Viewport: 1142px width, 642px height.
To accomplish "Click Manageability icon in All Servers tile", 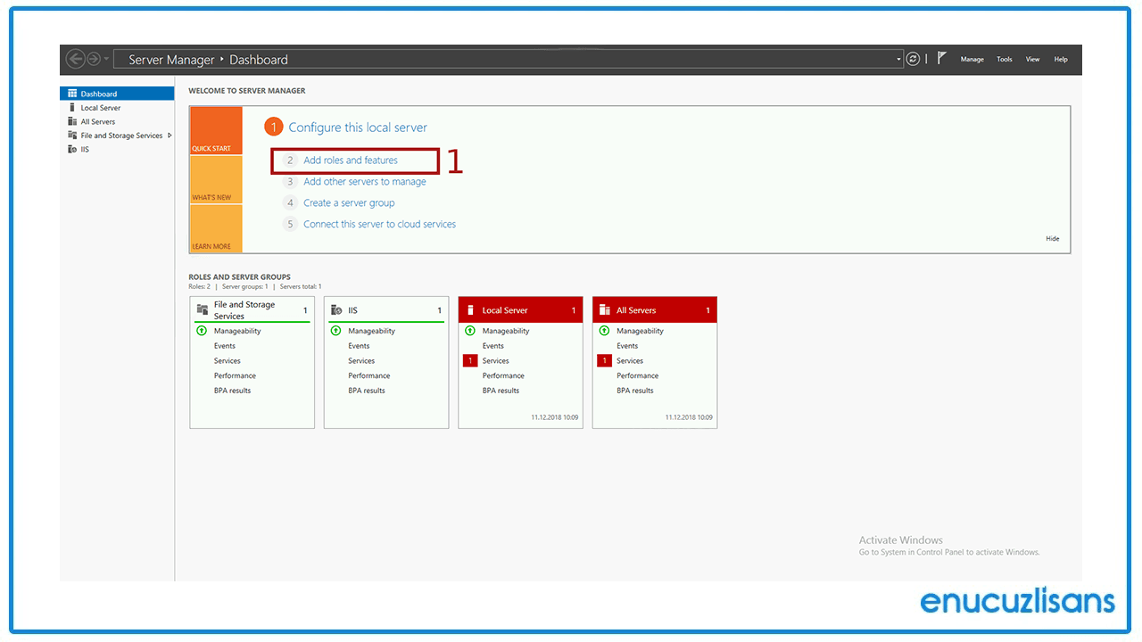I will 604,331.
